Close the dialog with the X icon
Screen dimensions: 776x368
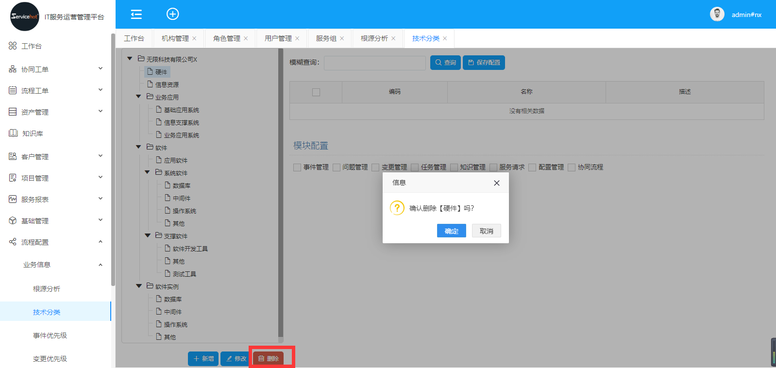click(x=496, y=183)
